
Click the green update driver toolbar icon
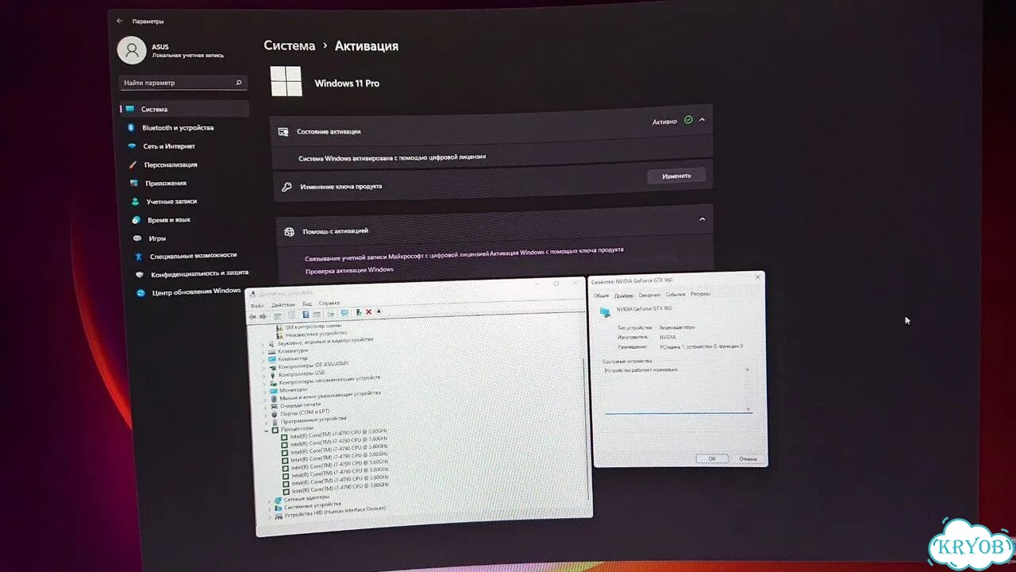[359, 312]
